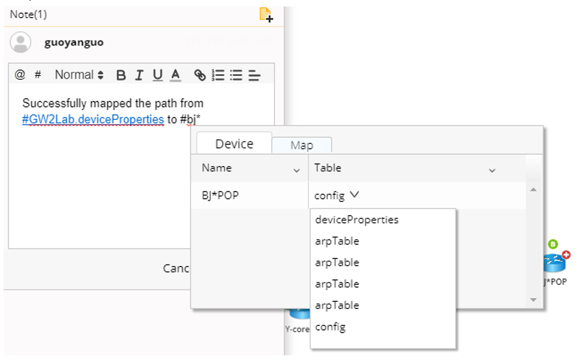Screen dimensions: 580x360
Task: Click the add new note icon
Action: pyautogui.click(x=266, y=15)
